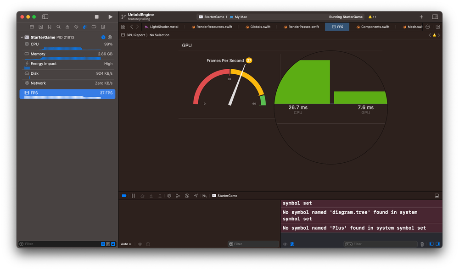The height and width of the screenshot is (270, 459).
Task: Clear the console with trash icon
Action: click(x=422, y=244)
